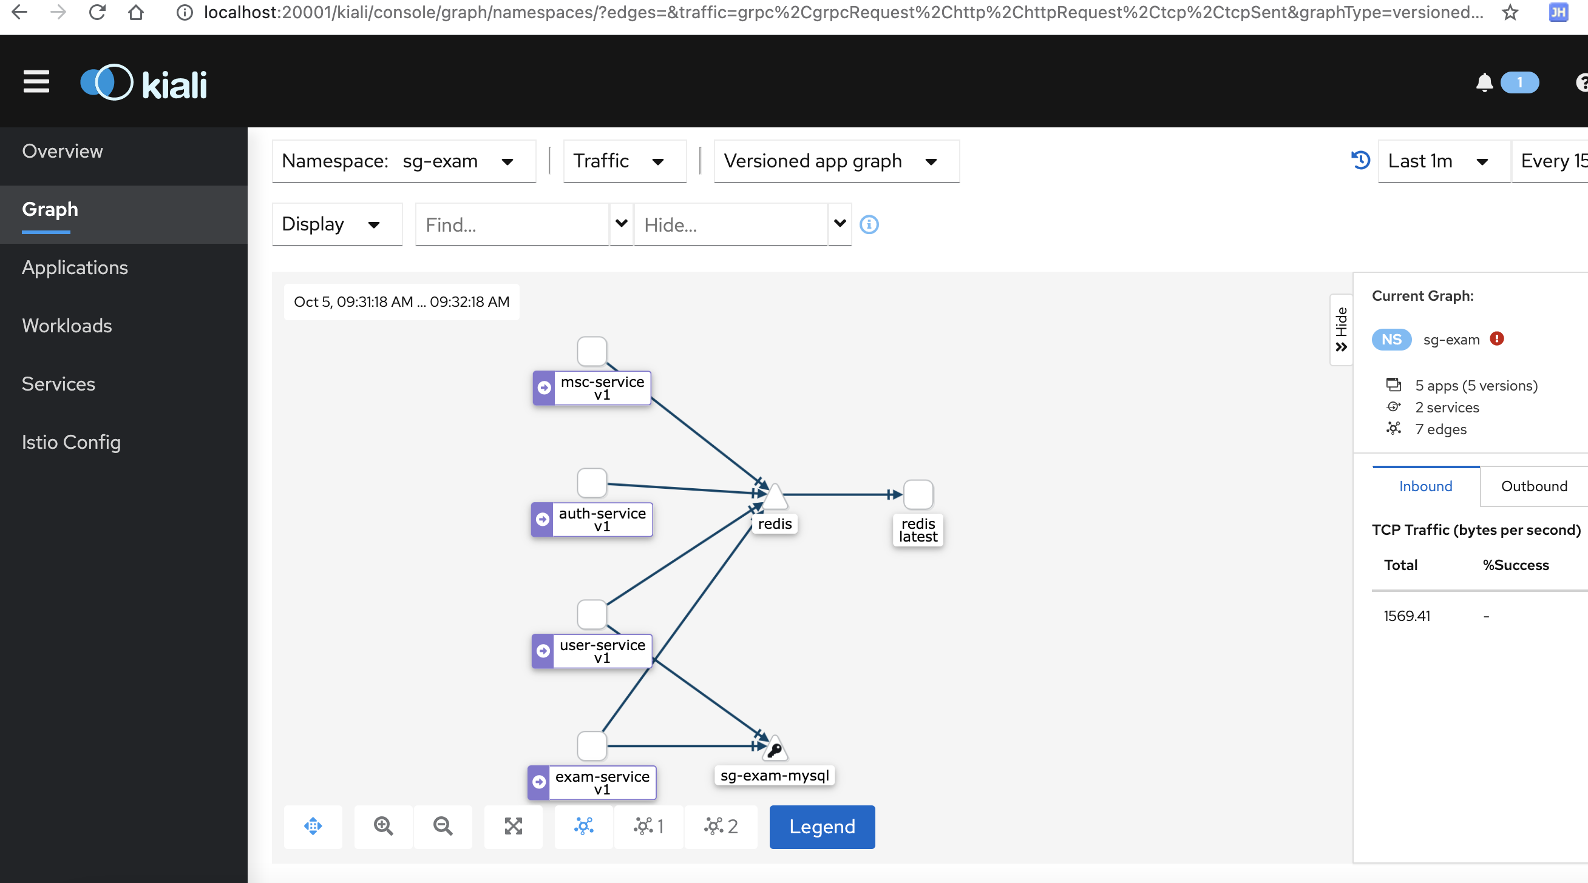Fit graph to screen
1588x883 pixels.
pos(513,827)
